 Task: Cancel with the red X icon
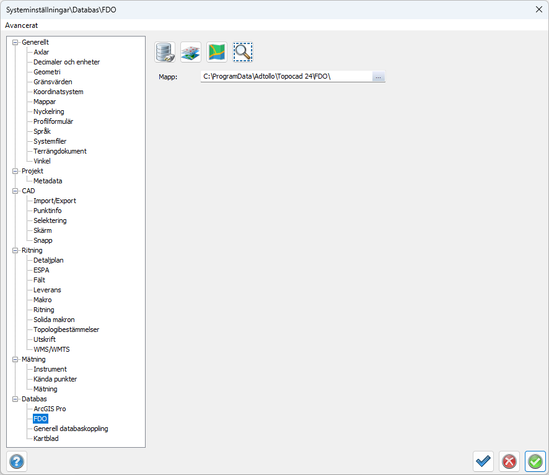click(509, 461)
